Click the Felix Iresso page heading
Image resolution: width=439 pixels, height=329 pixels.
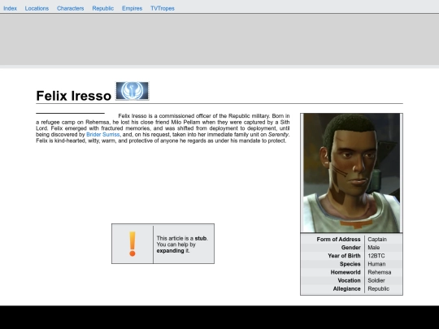coord(74,96)
